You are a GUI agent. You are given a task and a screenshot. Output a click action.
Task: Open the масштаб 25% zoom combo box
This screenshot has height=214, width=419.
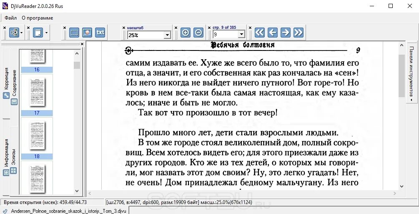coord(149,35)
